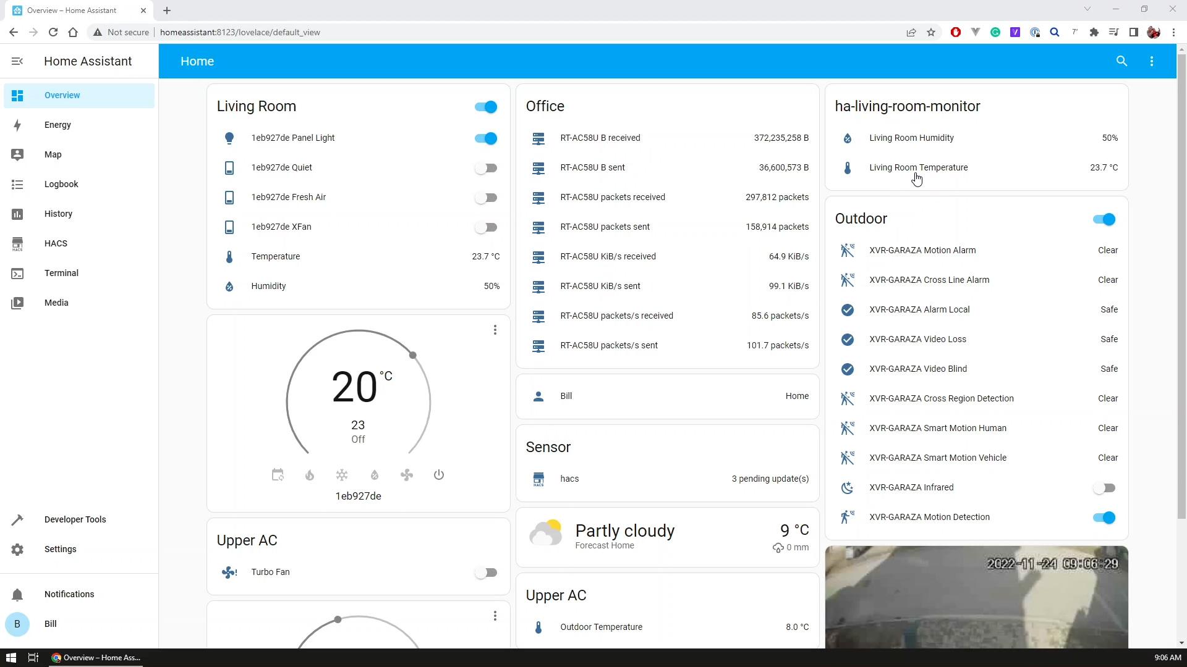This screenshot has width=1187, height=667.
Task: Open the HACS sidebar item
Action: pos(56,243)
